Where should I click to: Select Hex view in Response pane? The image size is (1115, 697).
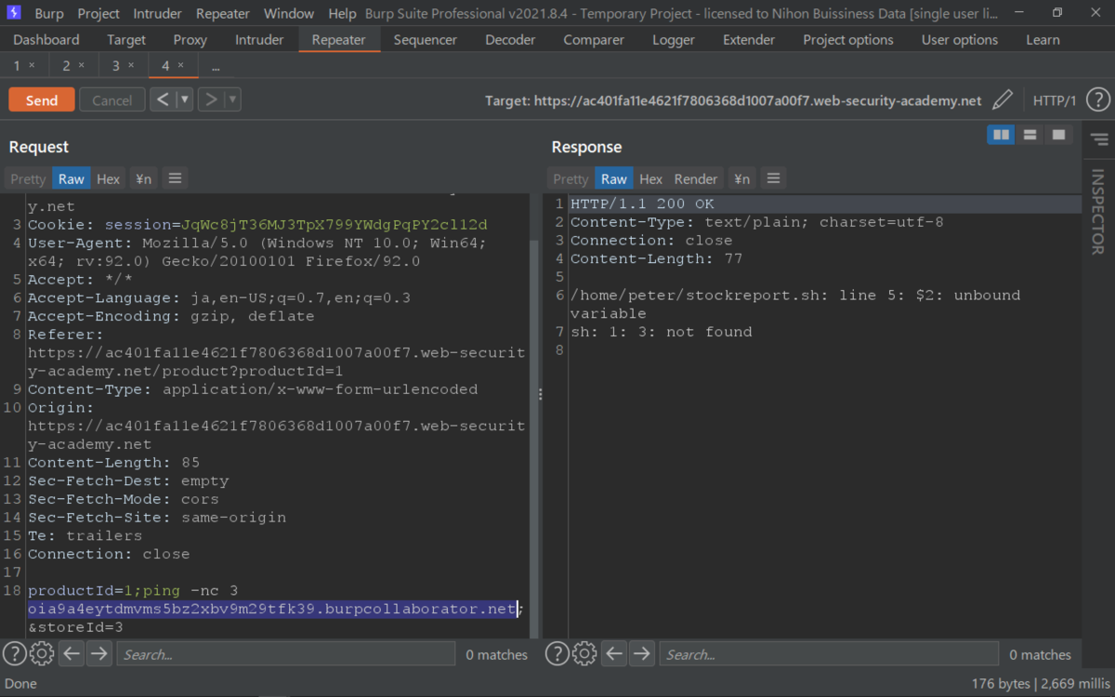[651, 178]
